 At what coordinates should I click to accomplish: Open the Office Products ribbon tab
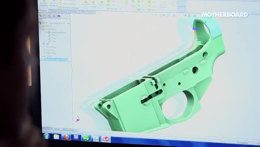tap(87, 12)
